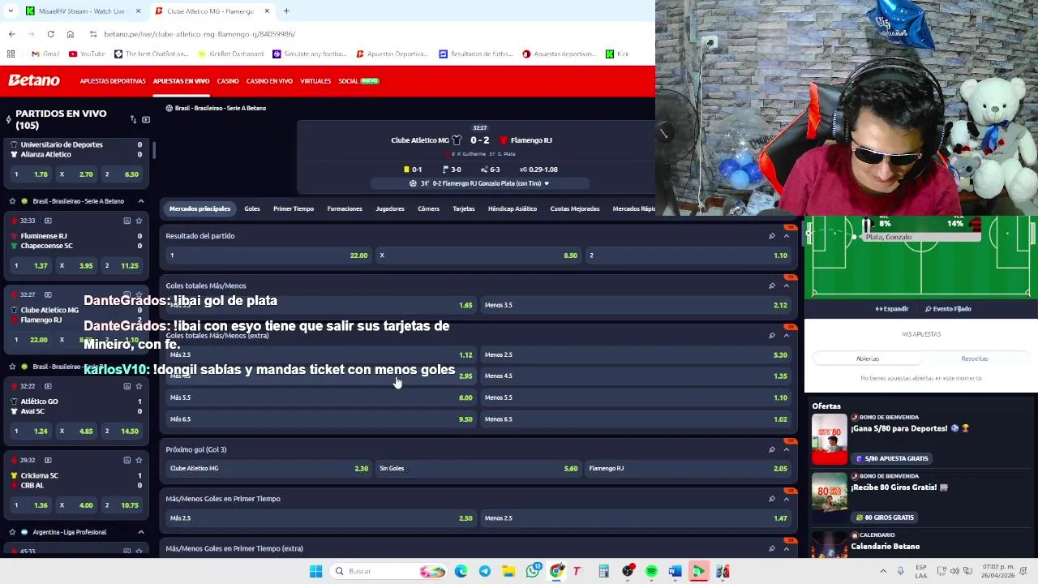This screenshot has height=584, width=1038.
Task: Click 80 Giros Gratis offer button
Action: coord(885,517)
